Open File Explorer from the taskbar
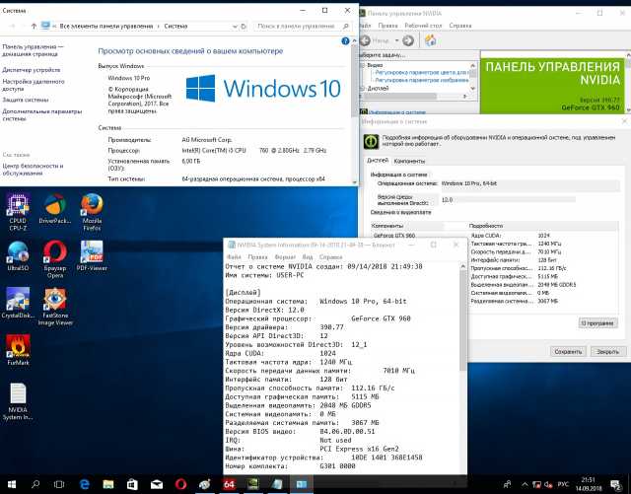This screenshot has width=631, height=494. (108, 484)
